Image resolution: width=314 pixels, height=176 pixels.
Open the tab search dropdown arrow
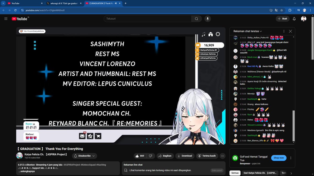pyautogui.click(x=3, y=3)
